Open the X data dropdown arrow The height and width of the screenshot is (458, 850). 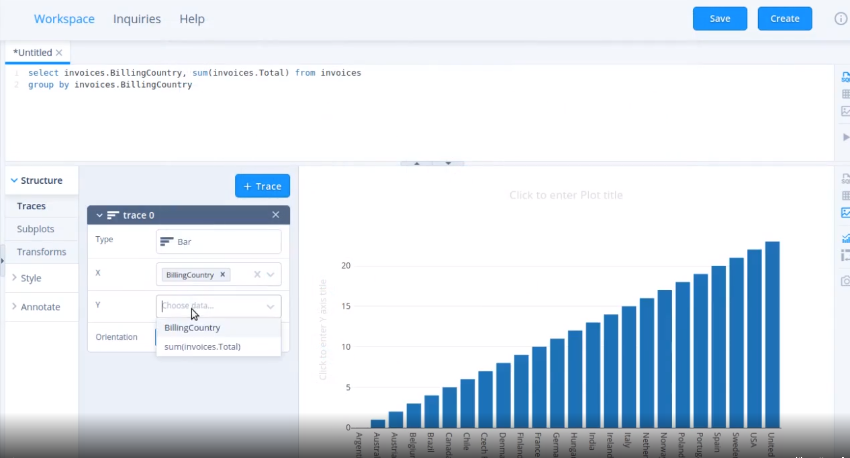tap(270, 275)
